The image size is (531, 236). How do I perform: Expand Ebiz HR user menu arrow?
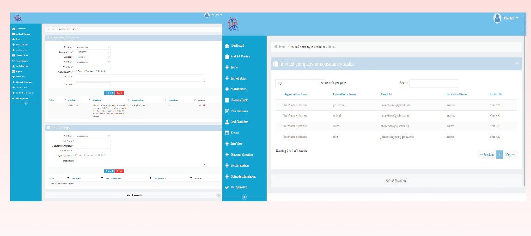click(517, 18)
